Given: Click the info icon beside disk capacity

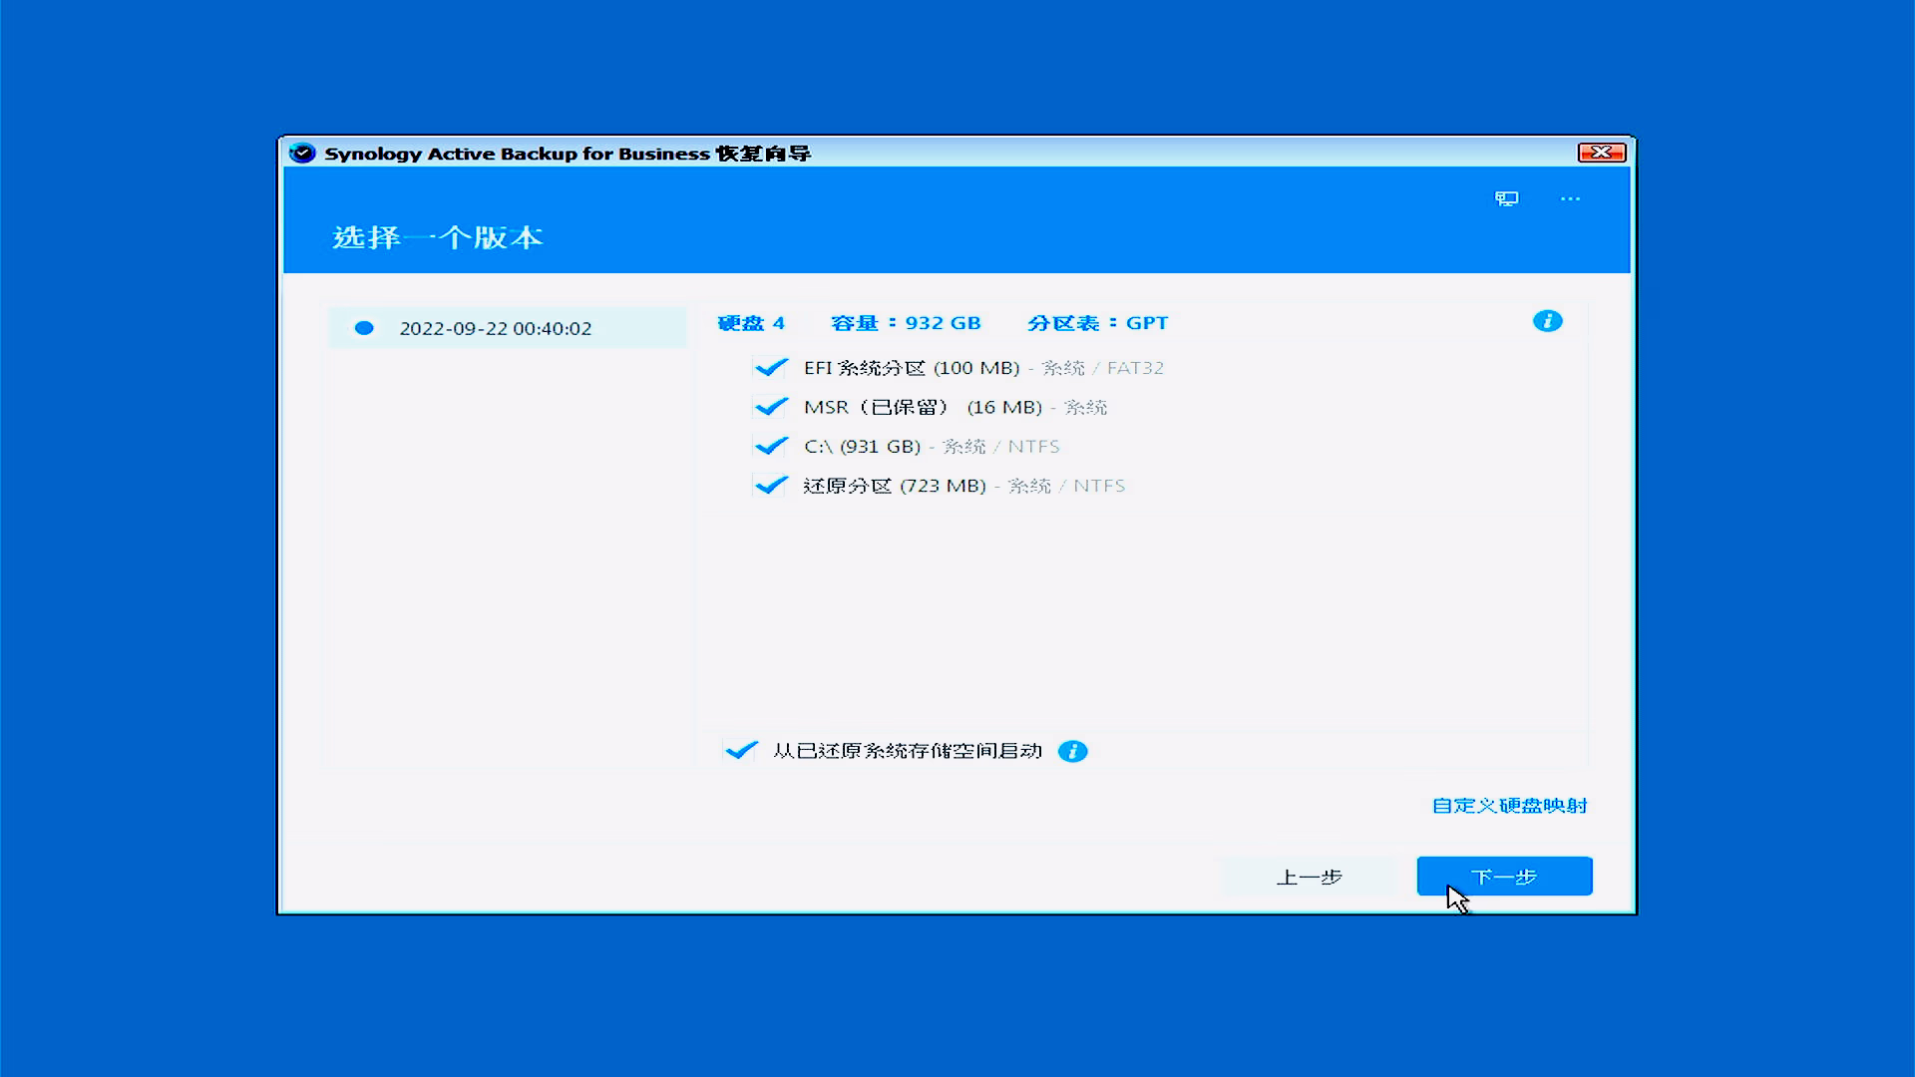Looking at the screenshot, I should (1547, 321).
